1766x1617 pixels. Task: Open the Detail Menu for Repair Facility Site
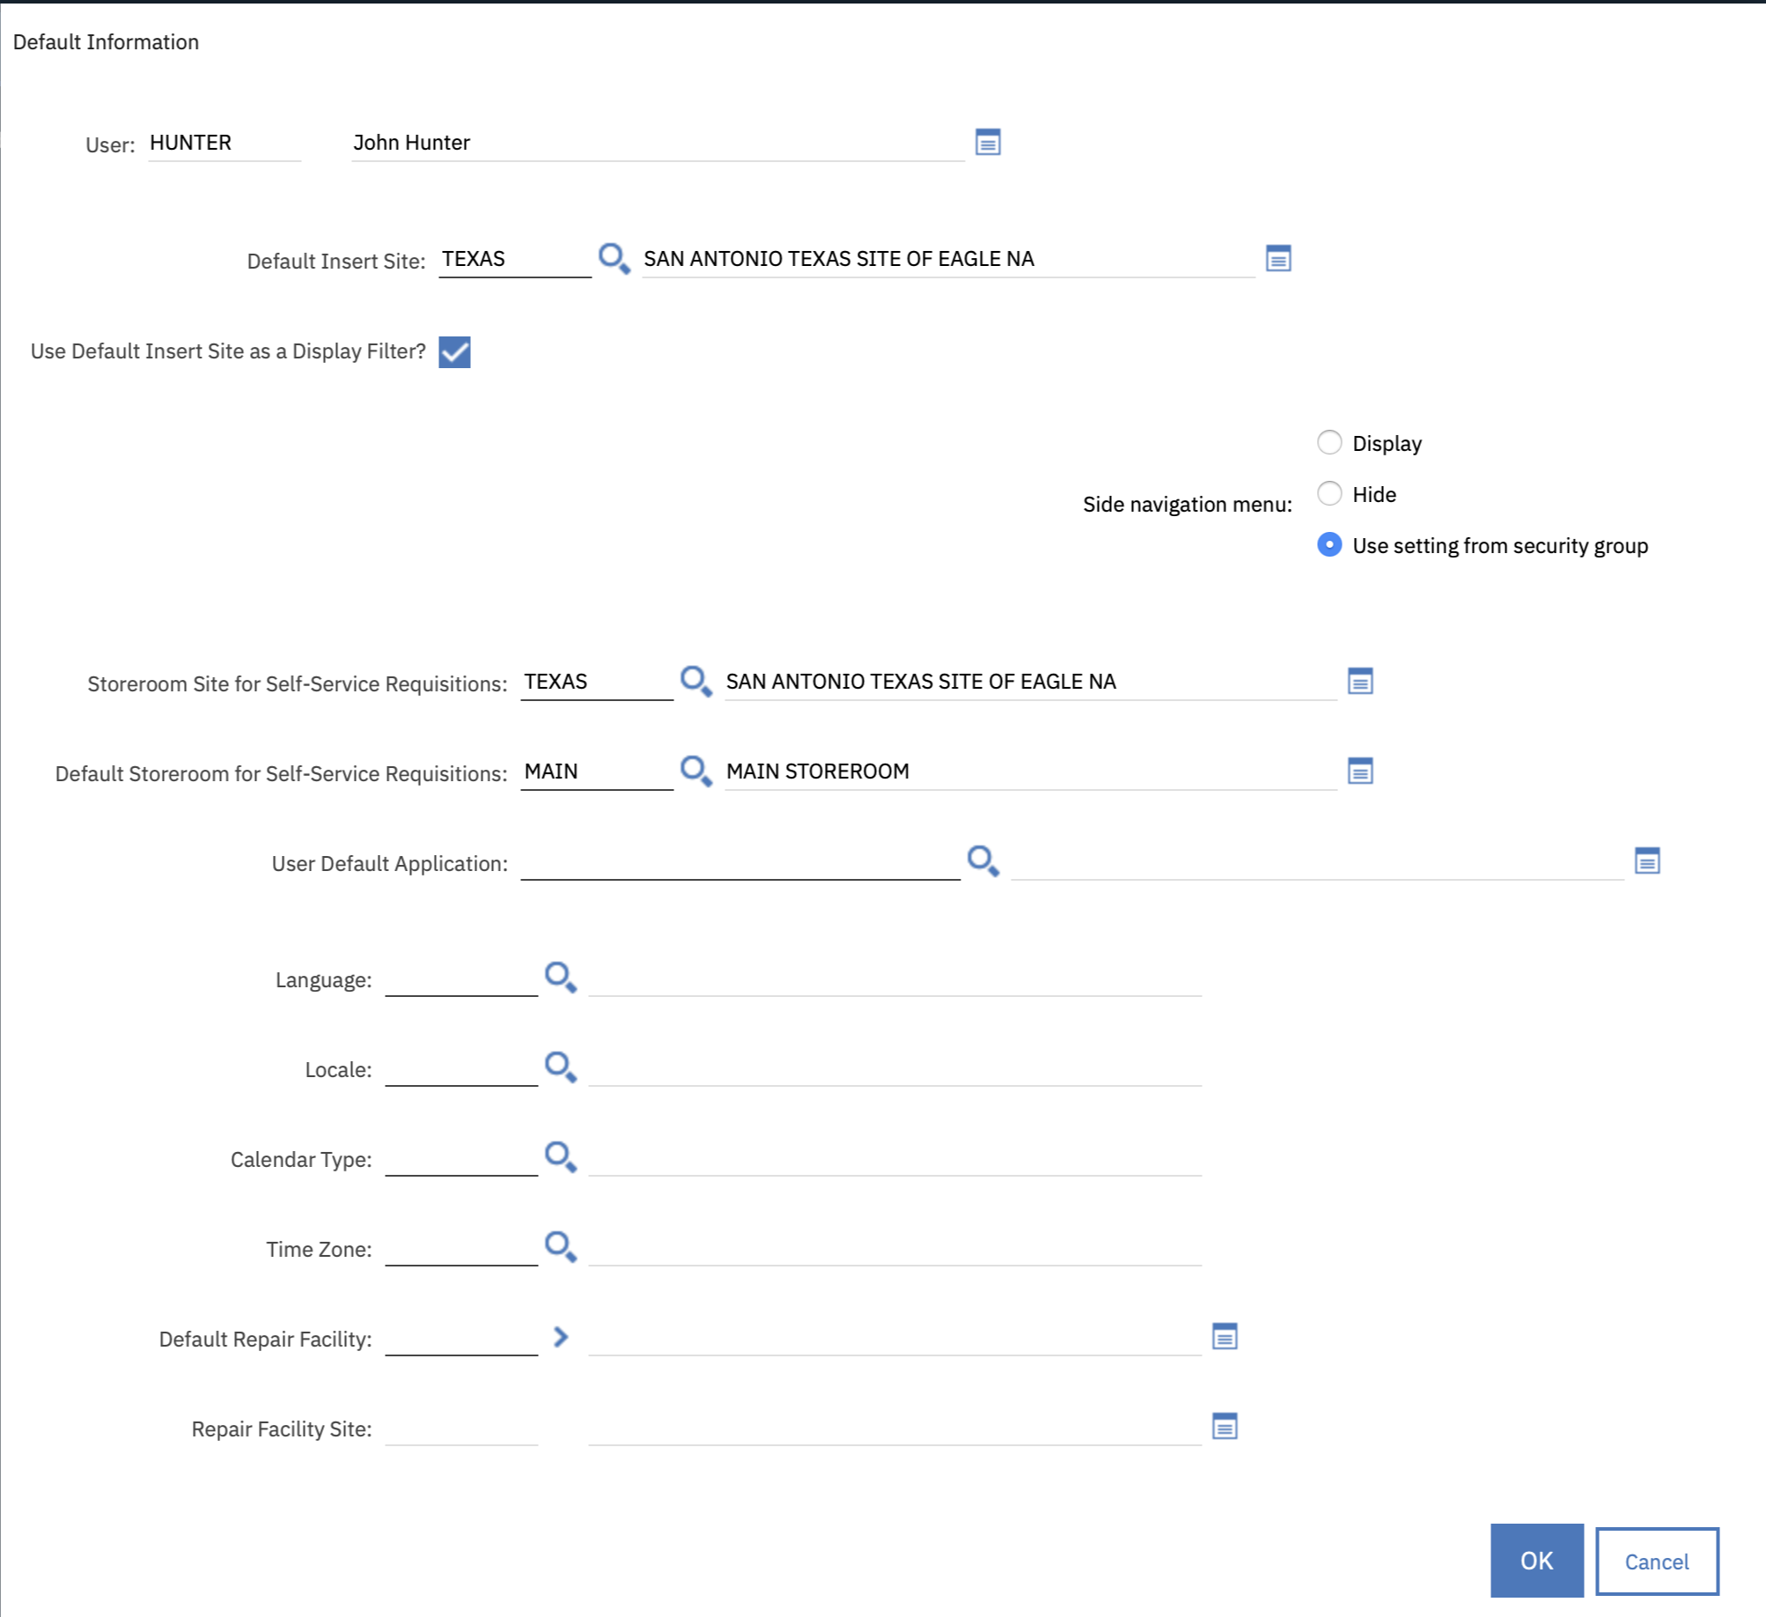tap(1225, 1426)
